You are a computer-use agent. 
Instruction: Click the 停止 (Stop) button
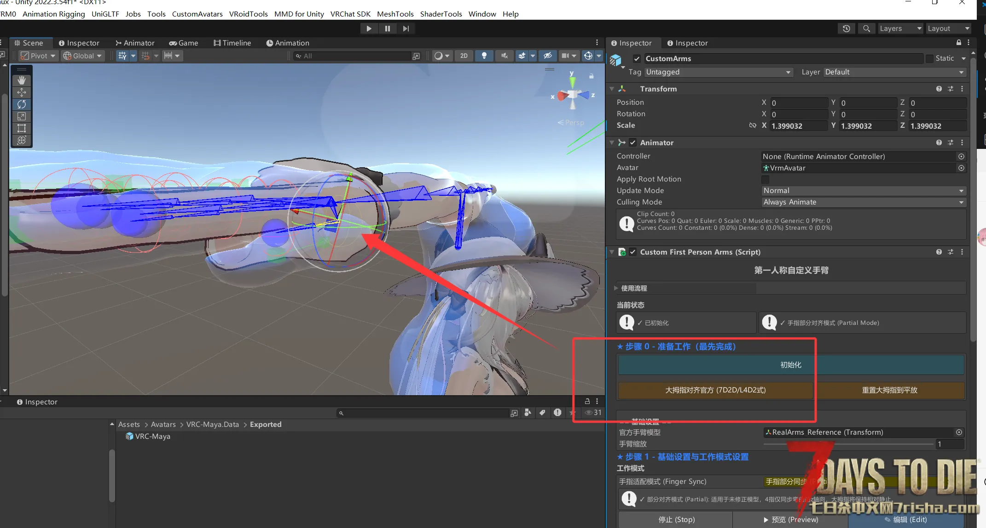(x=676, y=519)
